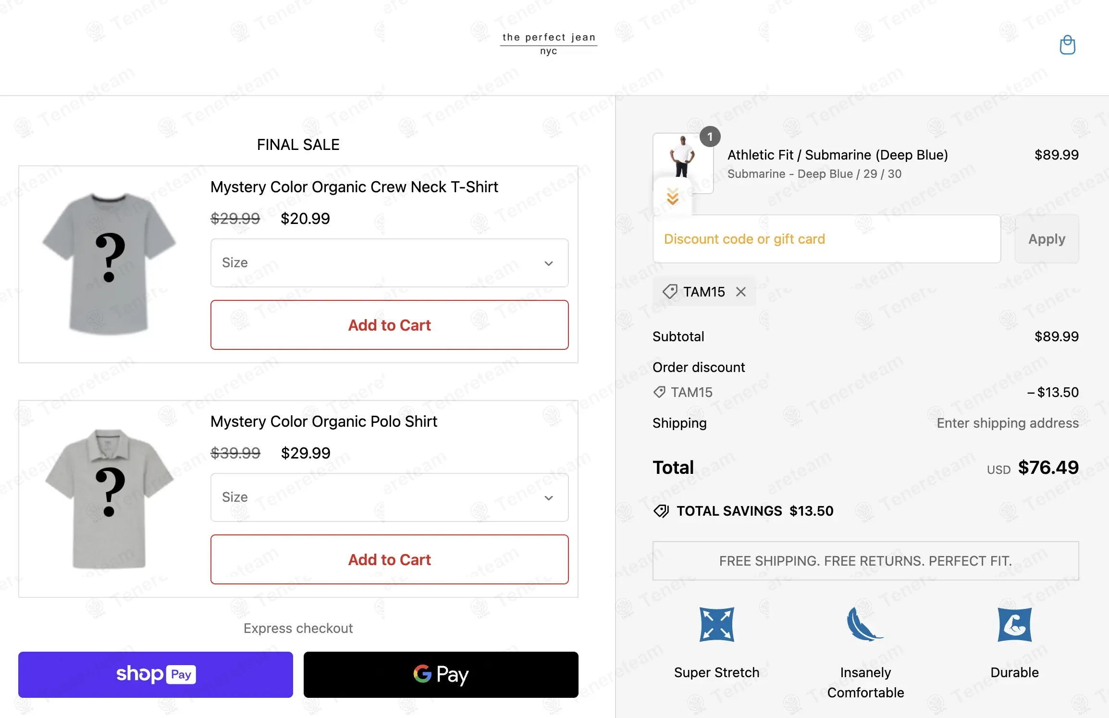
Task: Open the Polo Shirt Size dropdown
Action: [x=389, y=497]
